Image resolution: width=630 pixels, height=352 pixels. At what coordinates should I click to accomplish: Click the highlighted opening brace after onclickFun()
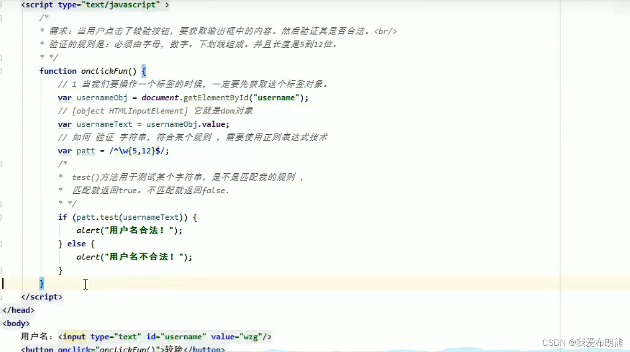pyautogui.click(x=144, y=71)
